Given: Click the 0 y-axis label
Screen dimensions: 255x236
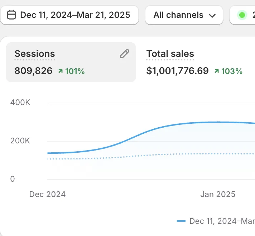Looking at the screenshot, I should (x=13, y=179).
